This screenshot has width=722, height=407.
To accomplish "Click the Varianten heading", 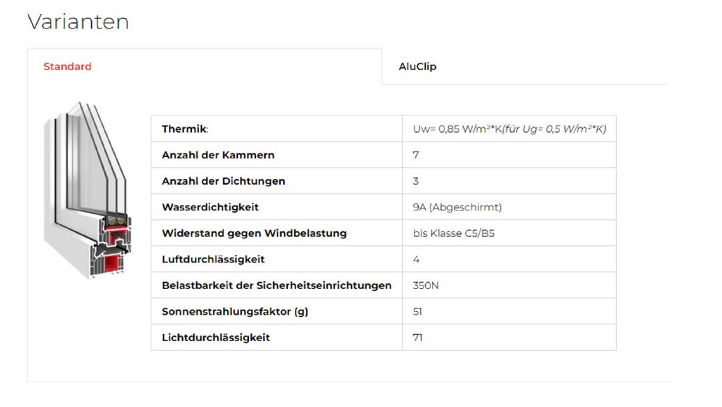I will point(78,22).
